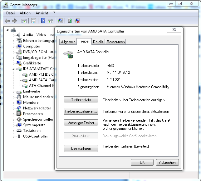Select AMD PCI IDE Controller tree item
The width and height of the screenshot is (201, 181).
pyautogui.click(x=42, y=74)
